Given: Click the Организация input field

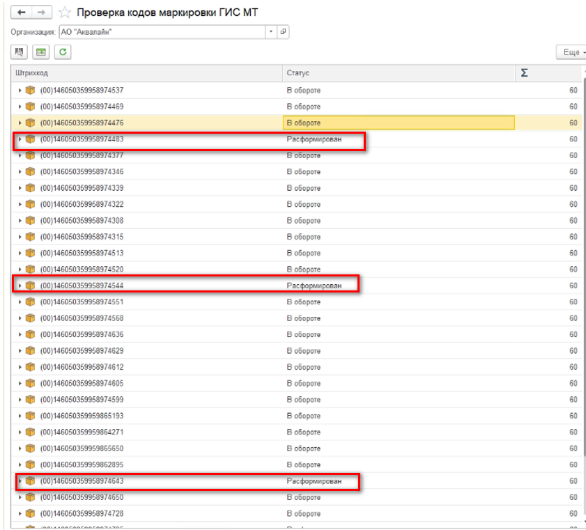Looking at the screenshot, I should pos(160,32).
